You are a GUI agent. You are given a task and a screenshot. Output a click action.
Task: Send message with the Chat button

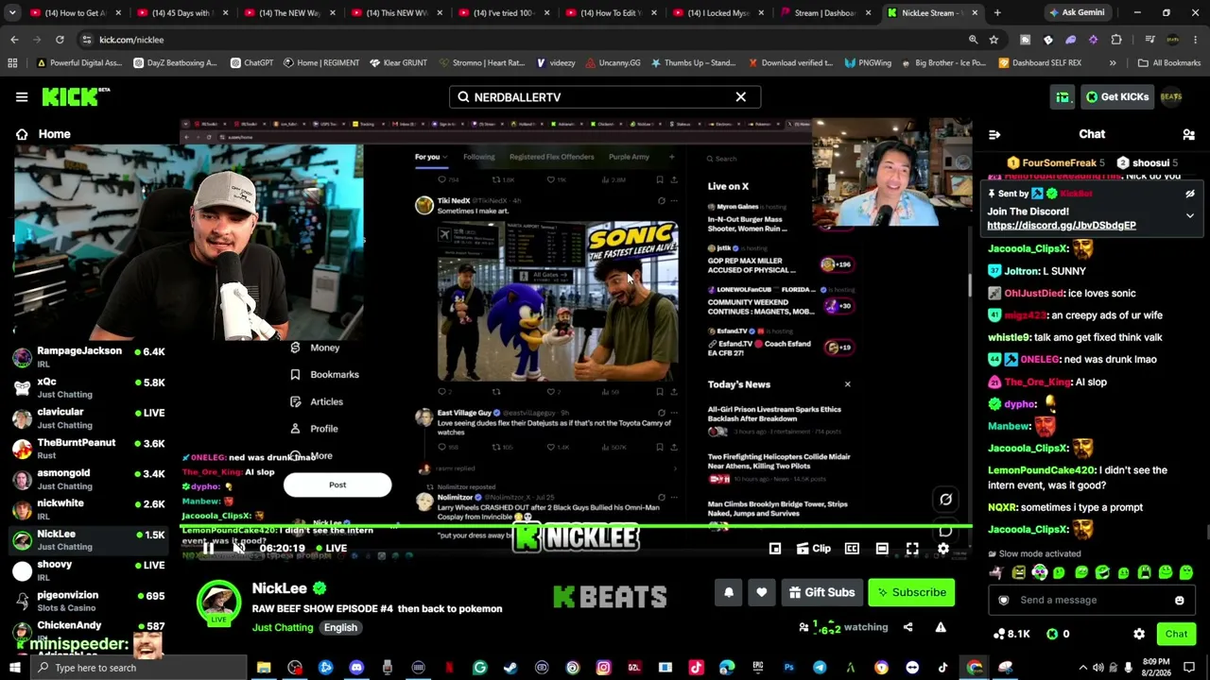(1176, 635)
